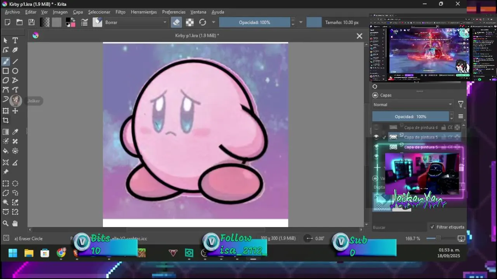Open the layer filter funnel menu
The width and height of the screenshot is (497, 279).
tap(461, 105)
